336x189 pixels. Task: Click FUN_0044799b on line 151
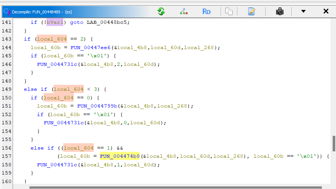[97, 106]
